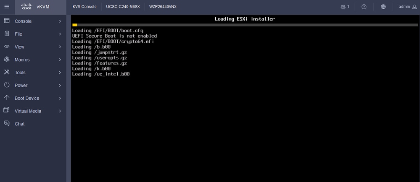The width and height of the screenshot is (420, 182).
Task: Click the WZP26440VNX serial number label
Action: point(163,7)
